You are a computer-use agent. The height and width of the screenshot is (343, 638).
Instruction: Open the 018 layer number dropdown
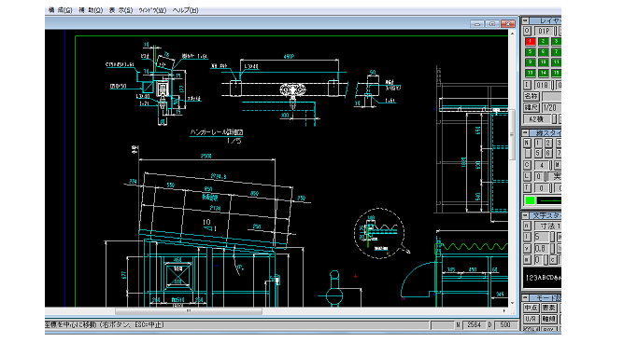pyautogui.click(x=542, y=85)
